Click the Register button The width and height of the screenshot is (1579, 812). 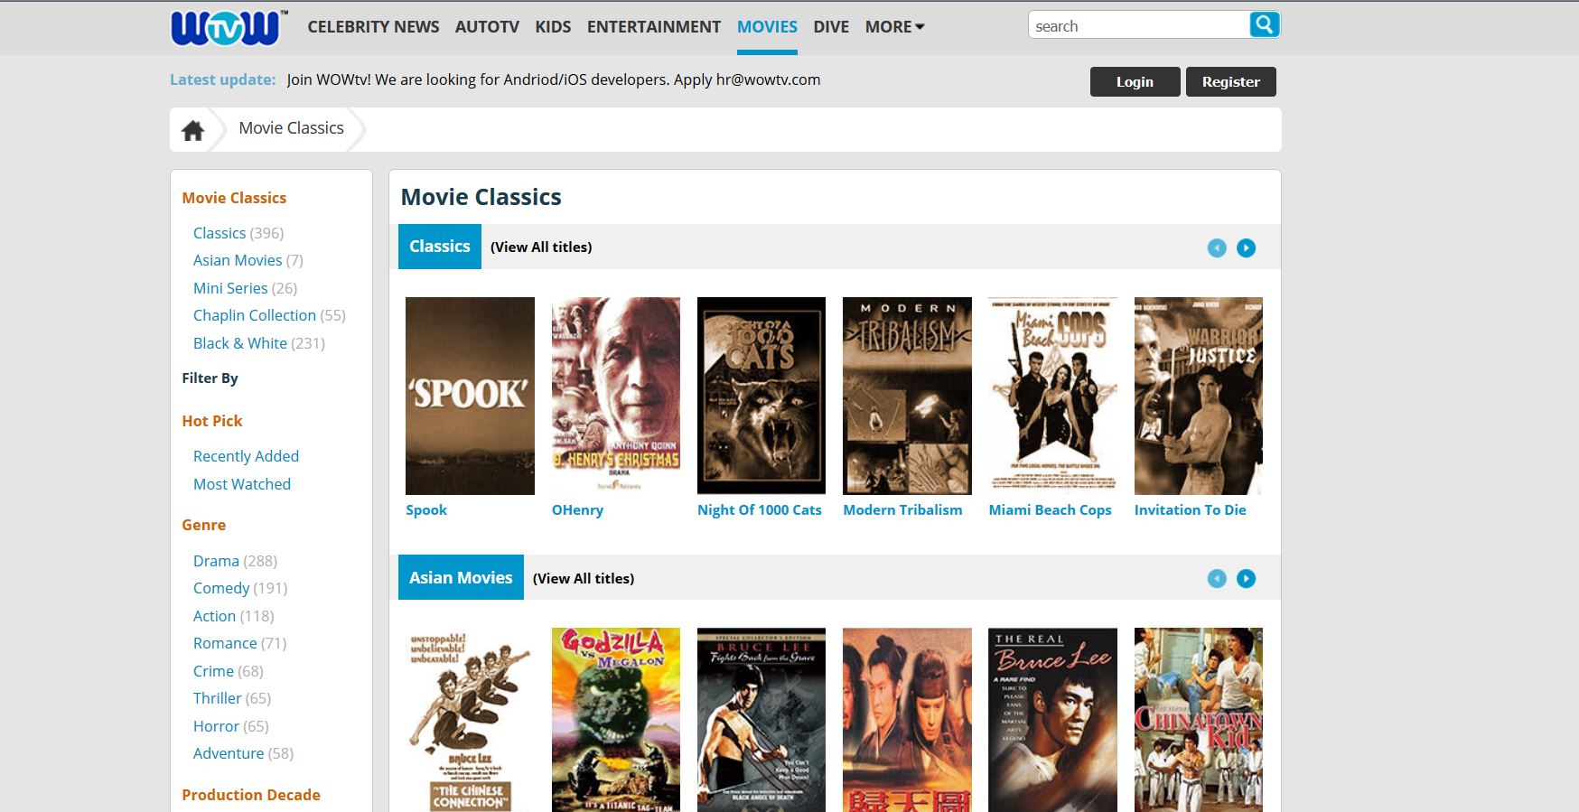1230,81
